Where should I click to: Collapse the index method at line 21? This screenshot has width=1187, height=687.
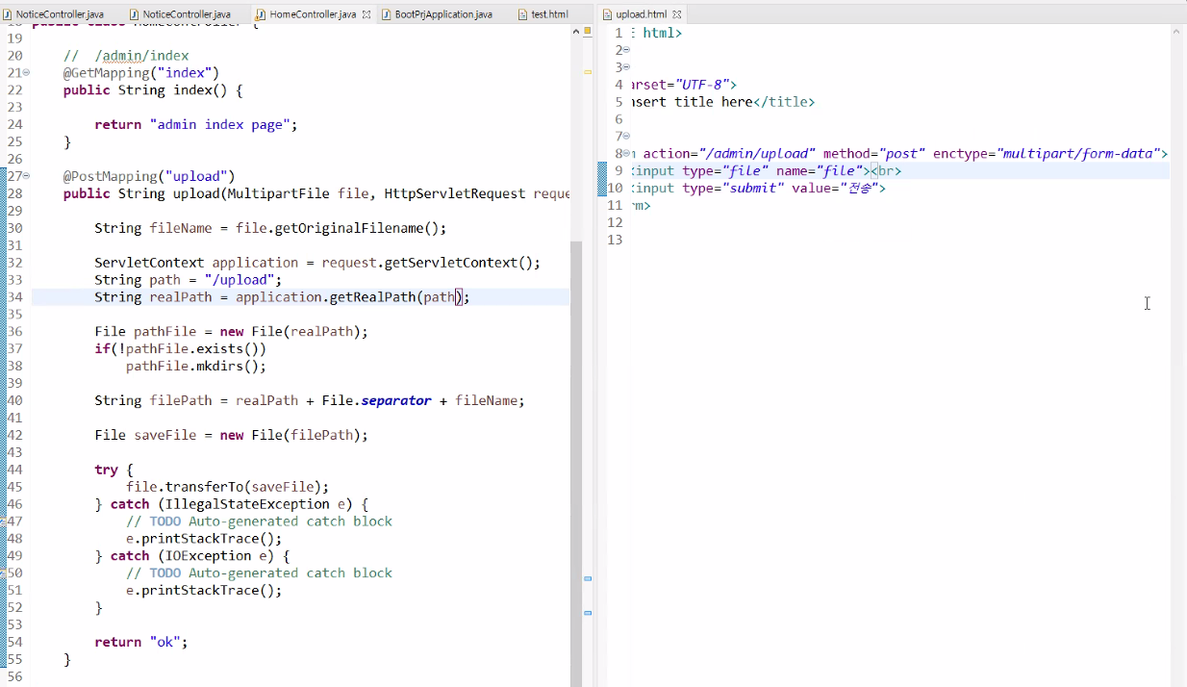pyautogui.click(x=26, y=73)
